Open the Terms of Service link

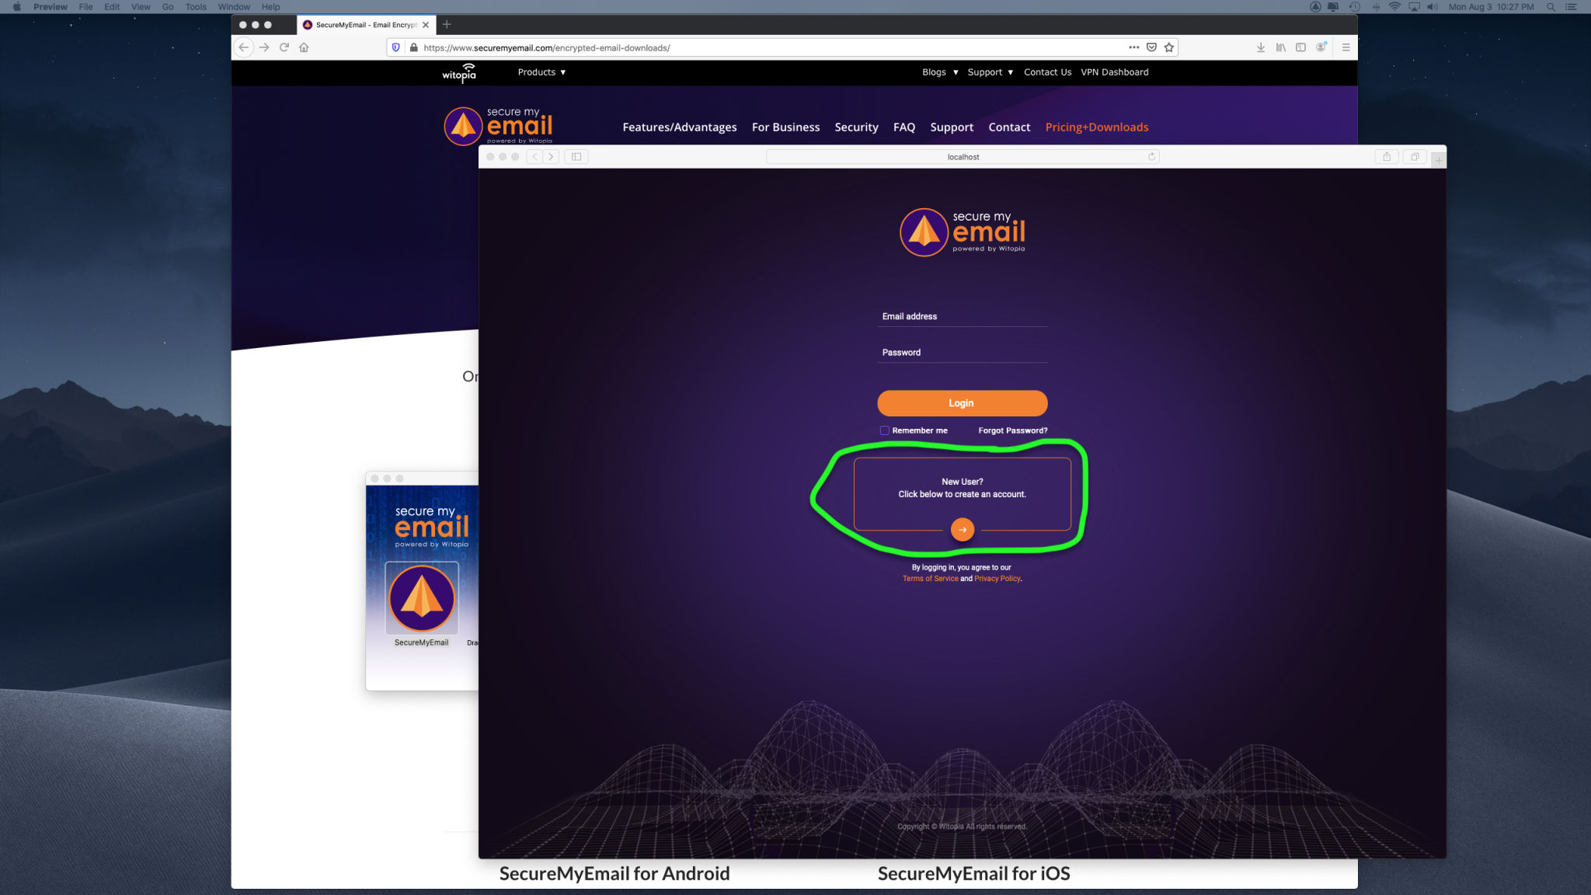tap(930, 579)
